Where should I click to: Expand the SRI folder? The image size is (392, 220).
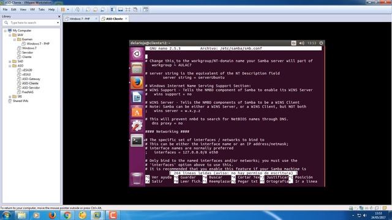[10, 97]
